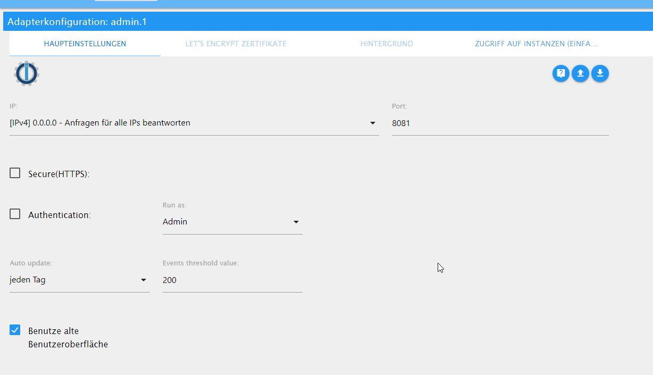Click the download configuration arrow icon

[600, 73]
